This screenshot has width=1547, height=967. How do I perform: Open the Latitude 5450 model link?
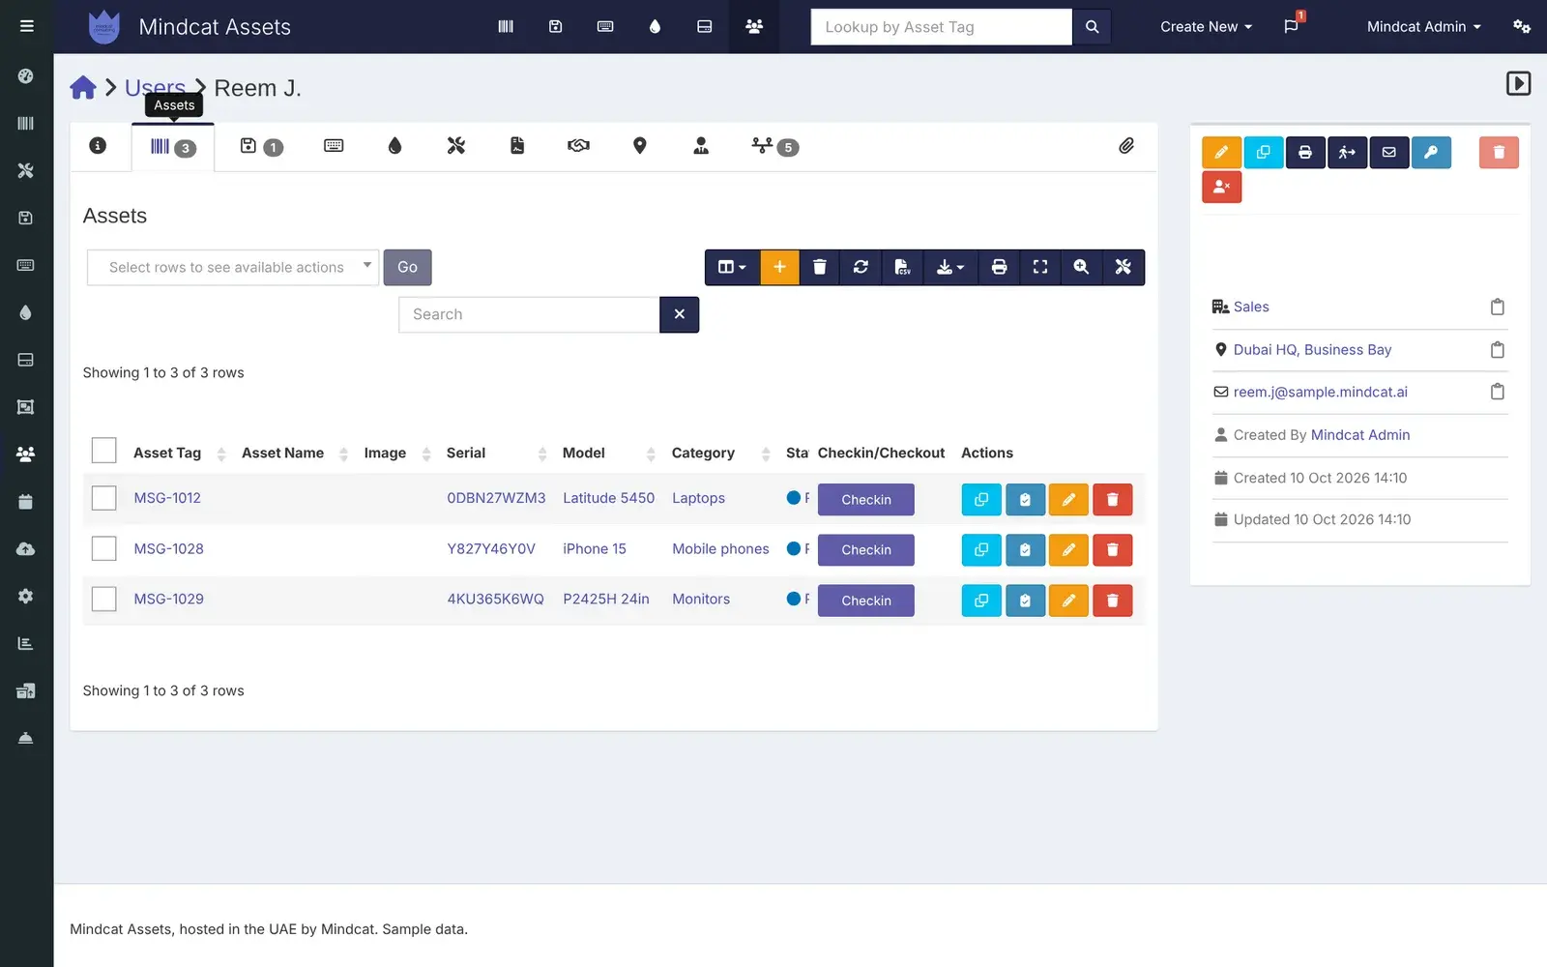[x=609, y=498]
